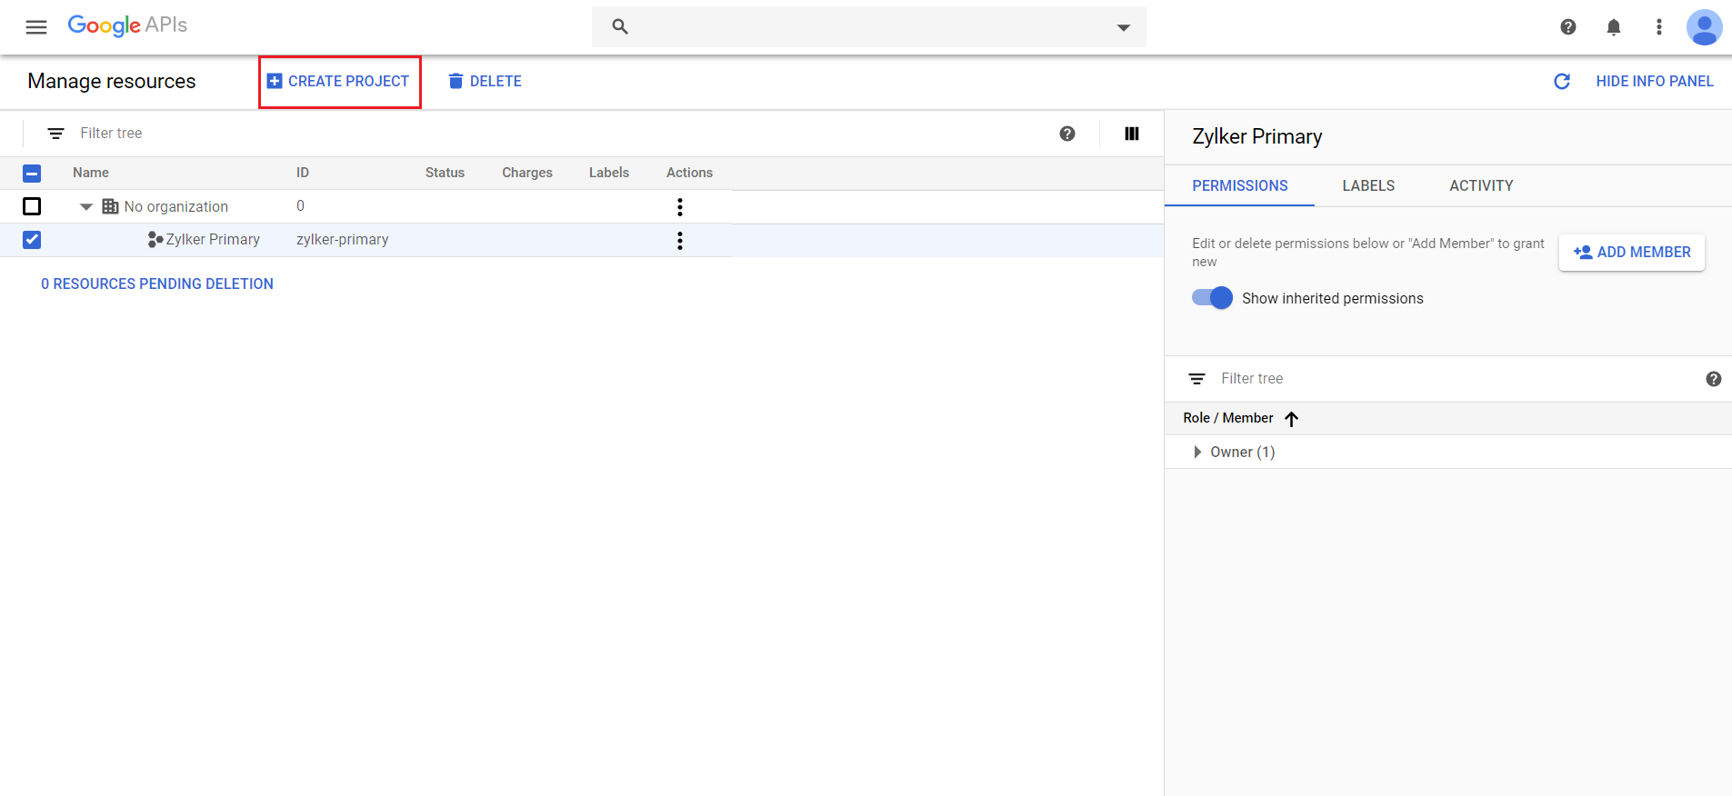The image size is (1732, 796).
Task: Expand the Owner (1) role row
Action: 1197,453
